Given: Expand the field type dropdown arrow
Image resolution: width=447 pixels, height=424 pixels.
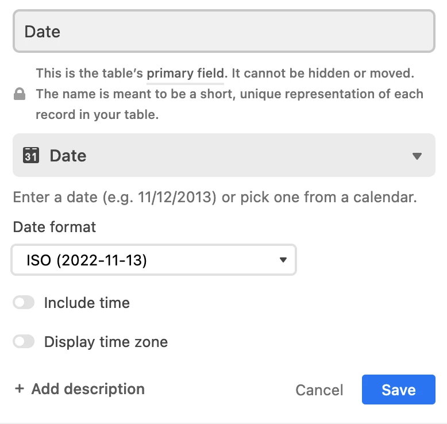Looking at the screenshot, I should pos(417,156).
